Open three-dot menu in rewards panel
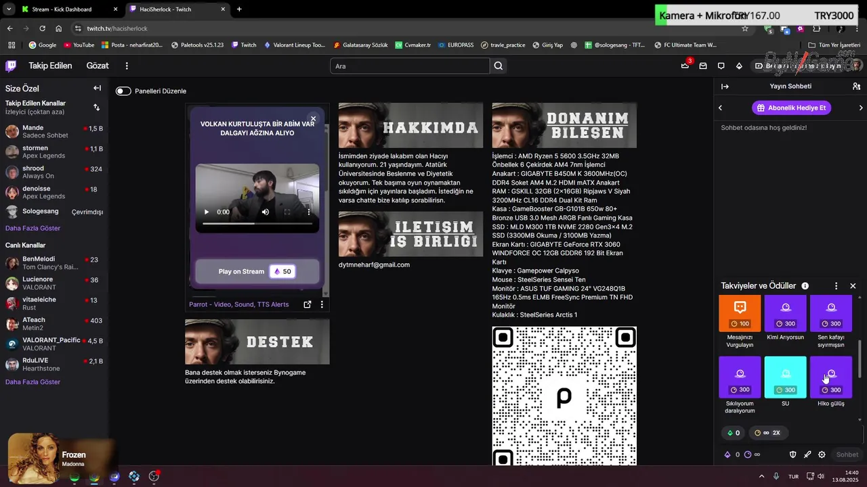The height and width of the screenshot is (487, 867). 836,286
